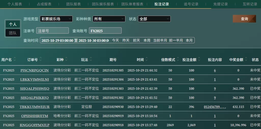
Task: Click the sort icon beside 用户名 column
Action: (x=15, y=59)
